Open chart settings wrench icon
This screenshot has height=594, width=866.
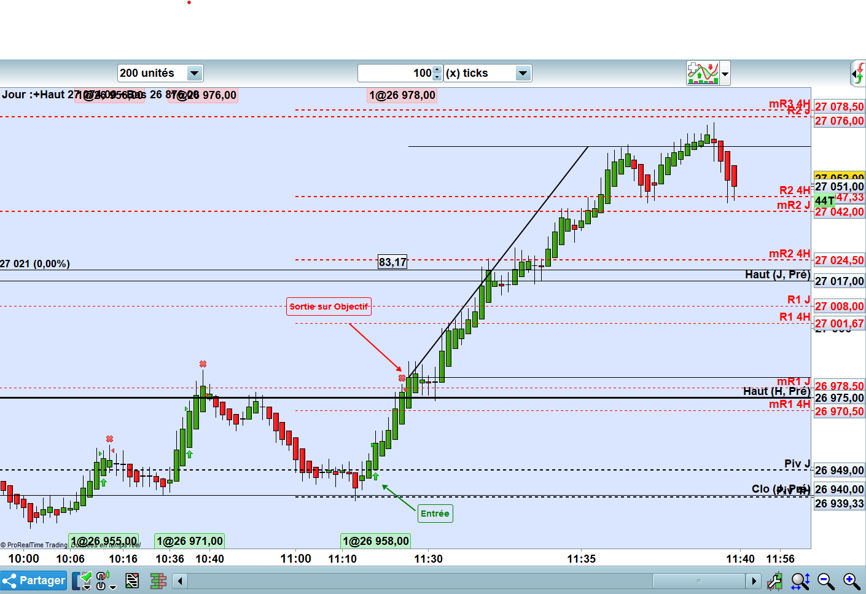tap(775, 580)
